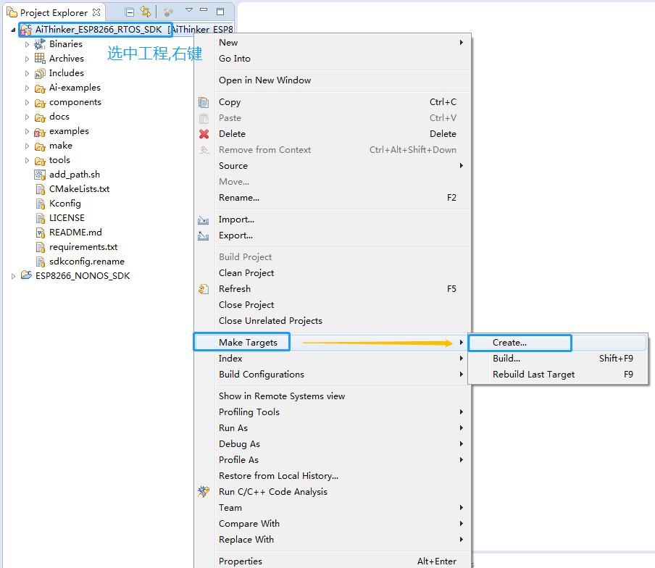This screenshot has width=655, height=568.
Task: Choose Restore from Local History...
Action: pyautogui.click(x=333, y=476)
